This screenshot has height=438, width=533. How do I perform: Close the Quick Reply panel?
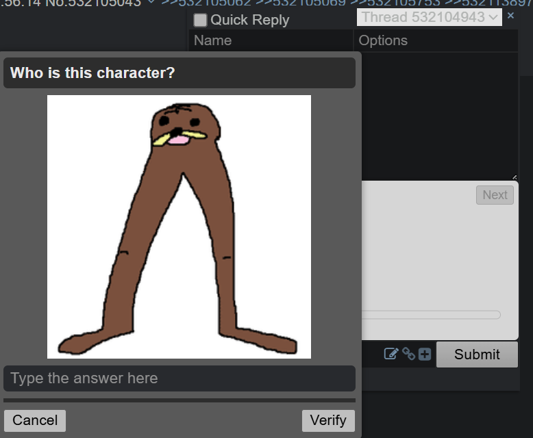(510, 16)
